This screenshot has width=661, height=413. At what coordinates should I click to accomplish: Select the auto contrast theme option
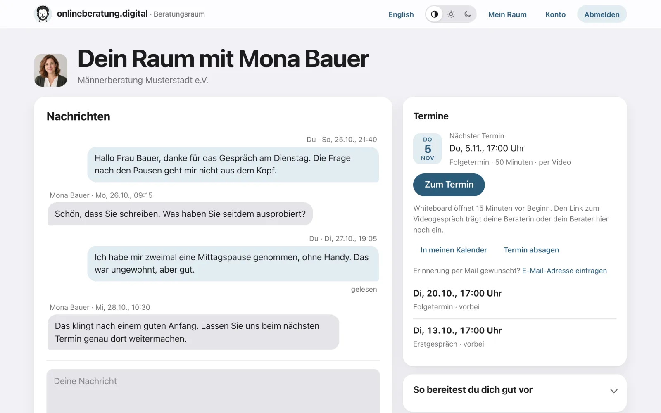(x=434, y=14)
